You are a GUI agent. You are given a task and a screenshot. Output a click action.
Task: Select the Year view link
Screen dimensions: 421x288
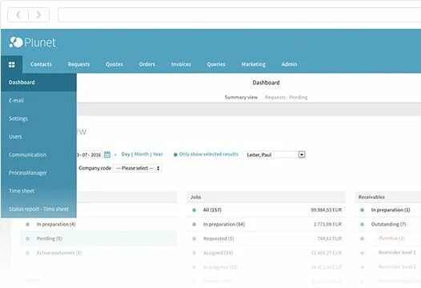pos(158,154)
